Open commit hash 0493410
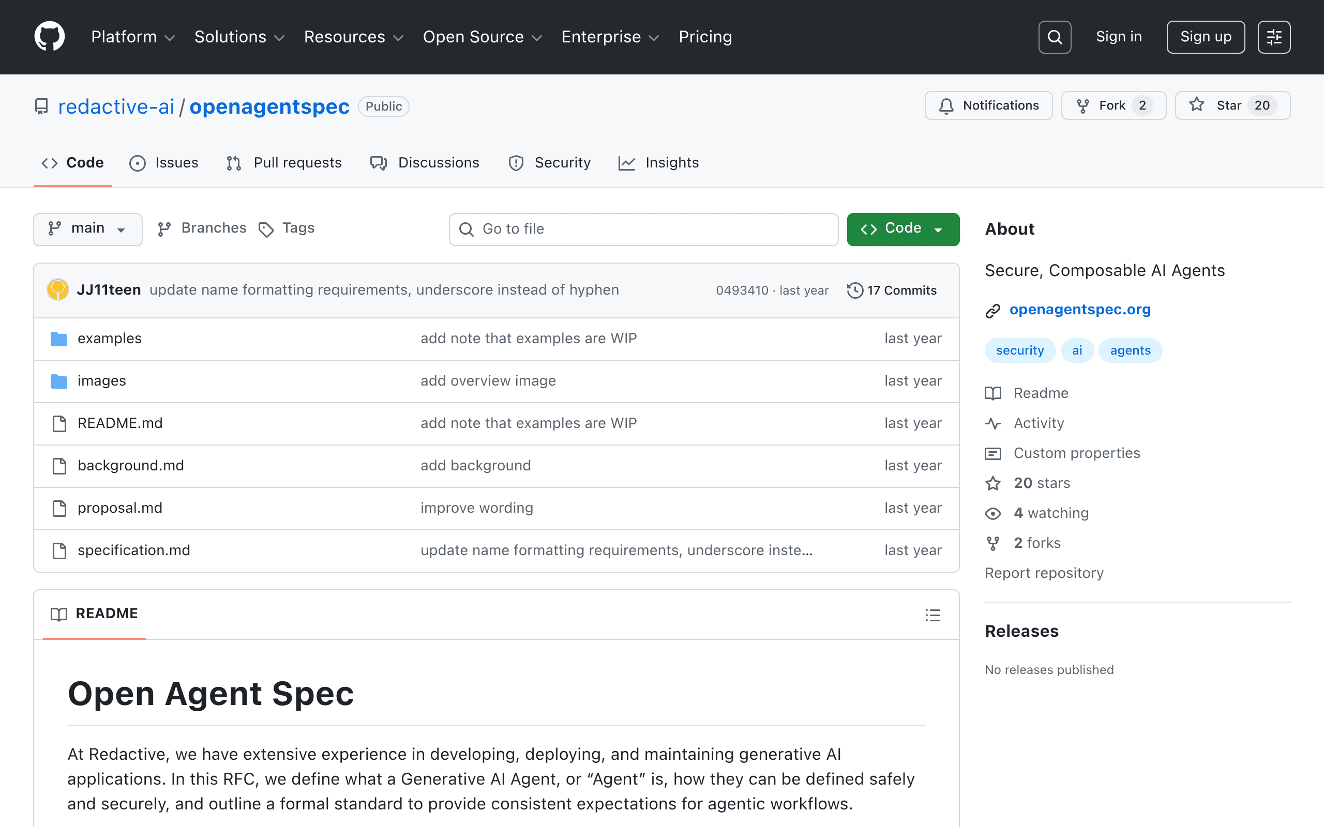This screenshot has width=1324, height=827. 742,290
